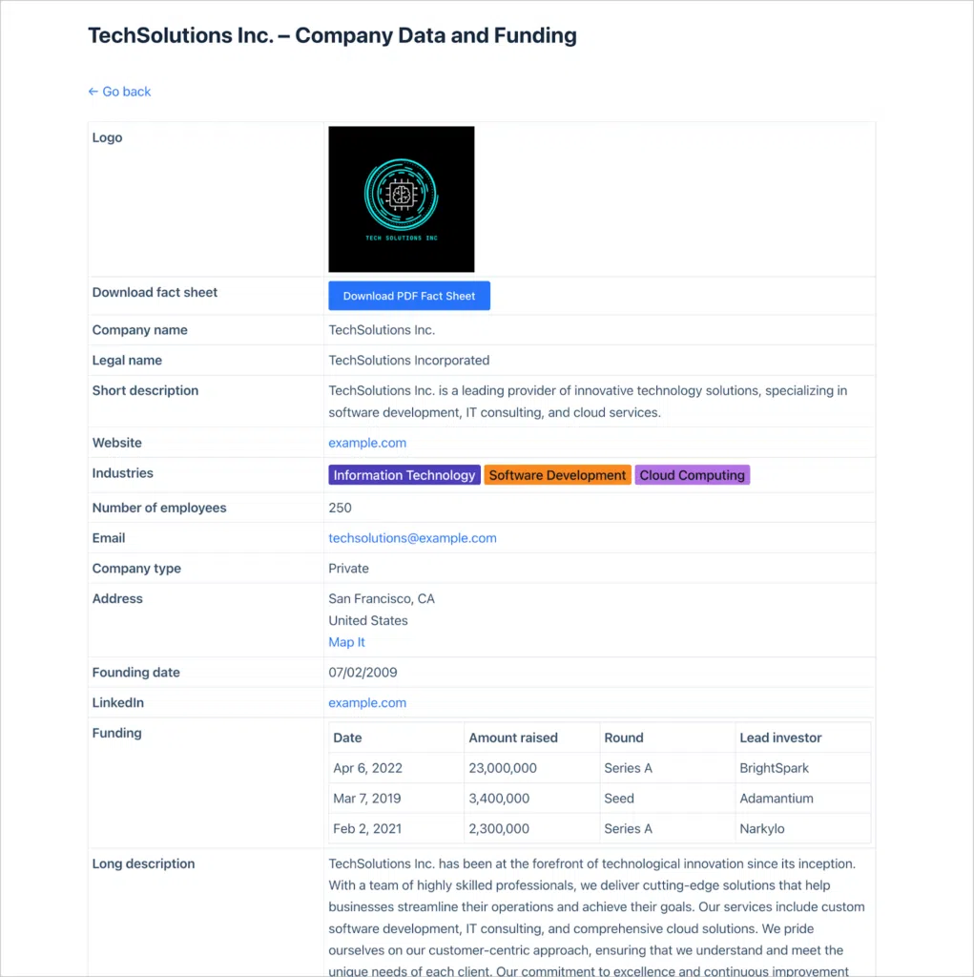Click the founding date value 07/02/2009
The height and width of the screenshot is (977, 974).
363,673
